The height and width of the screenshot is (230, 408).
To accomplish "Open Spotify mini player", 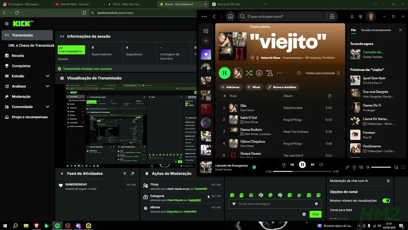I will pos(396,167).
